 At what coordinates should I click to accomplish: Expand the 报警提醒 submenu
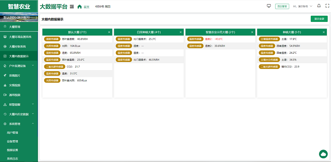19,105
